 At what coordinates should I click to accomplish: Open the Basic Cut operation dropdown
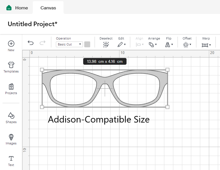pos(70,44)
